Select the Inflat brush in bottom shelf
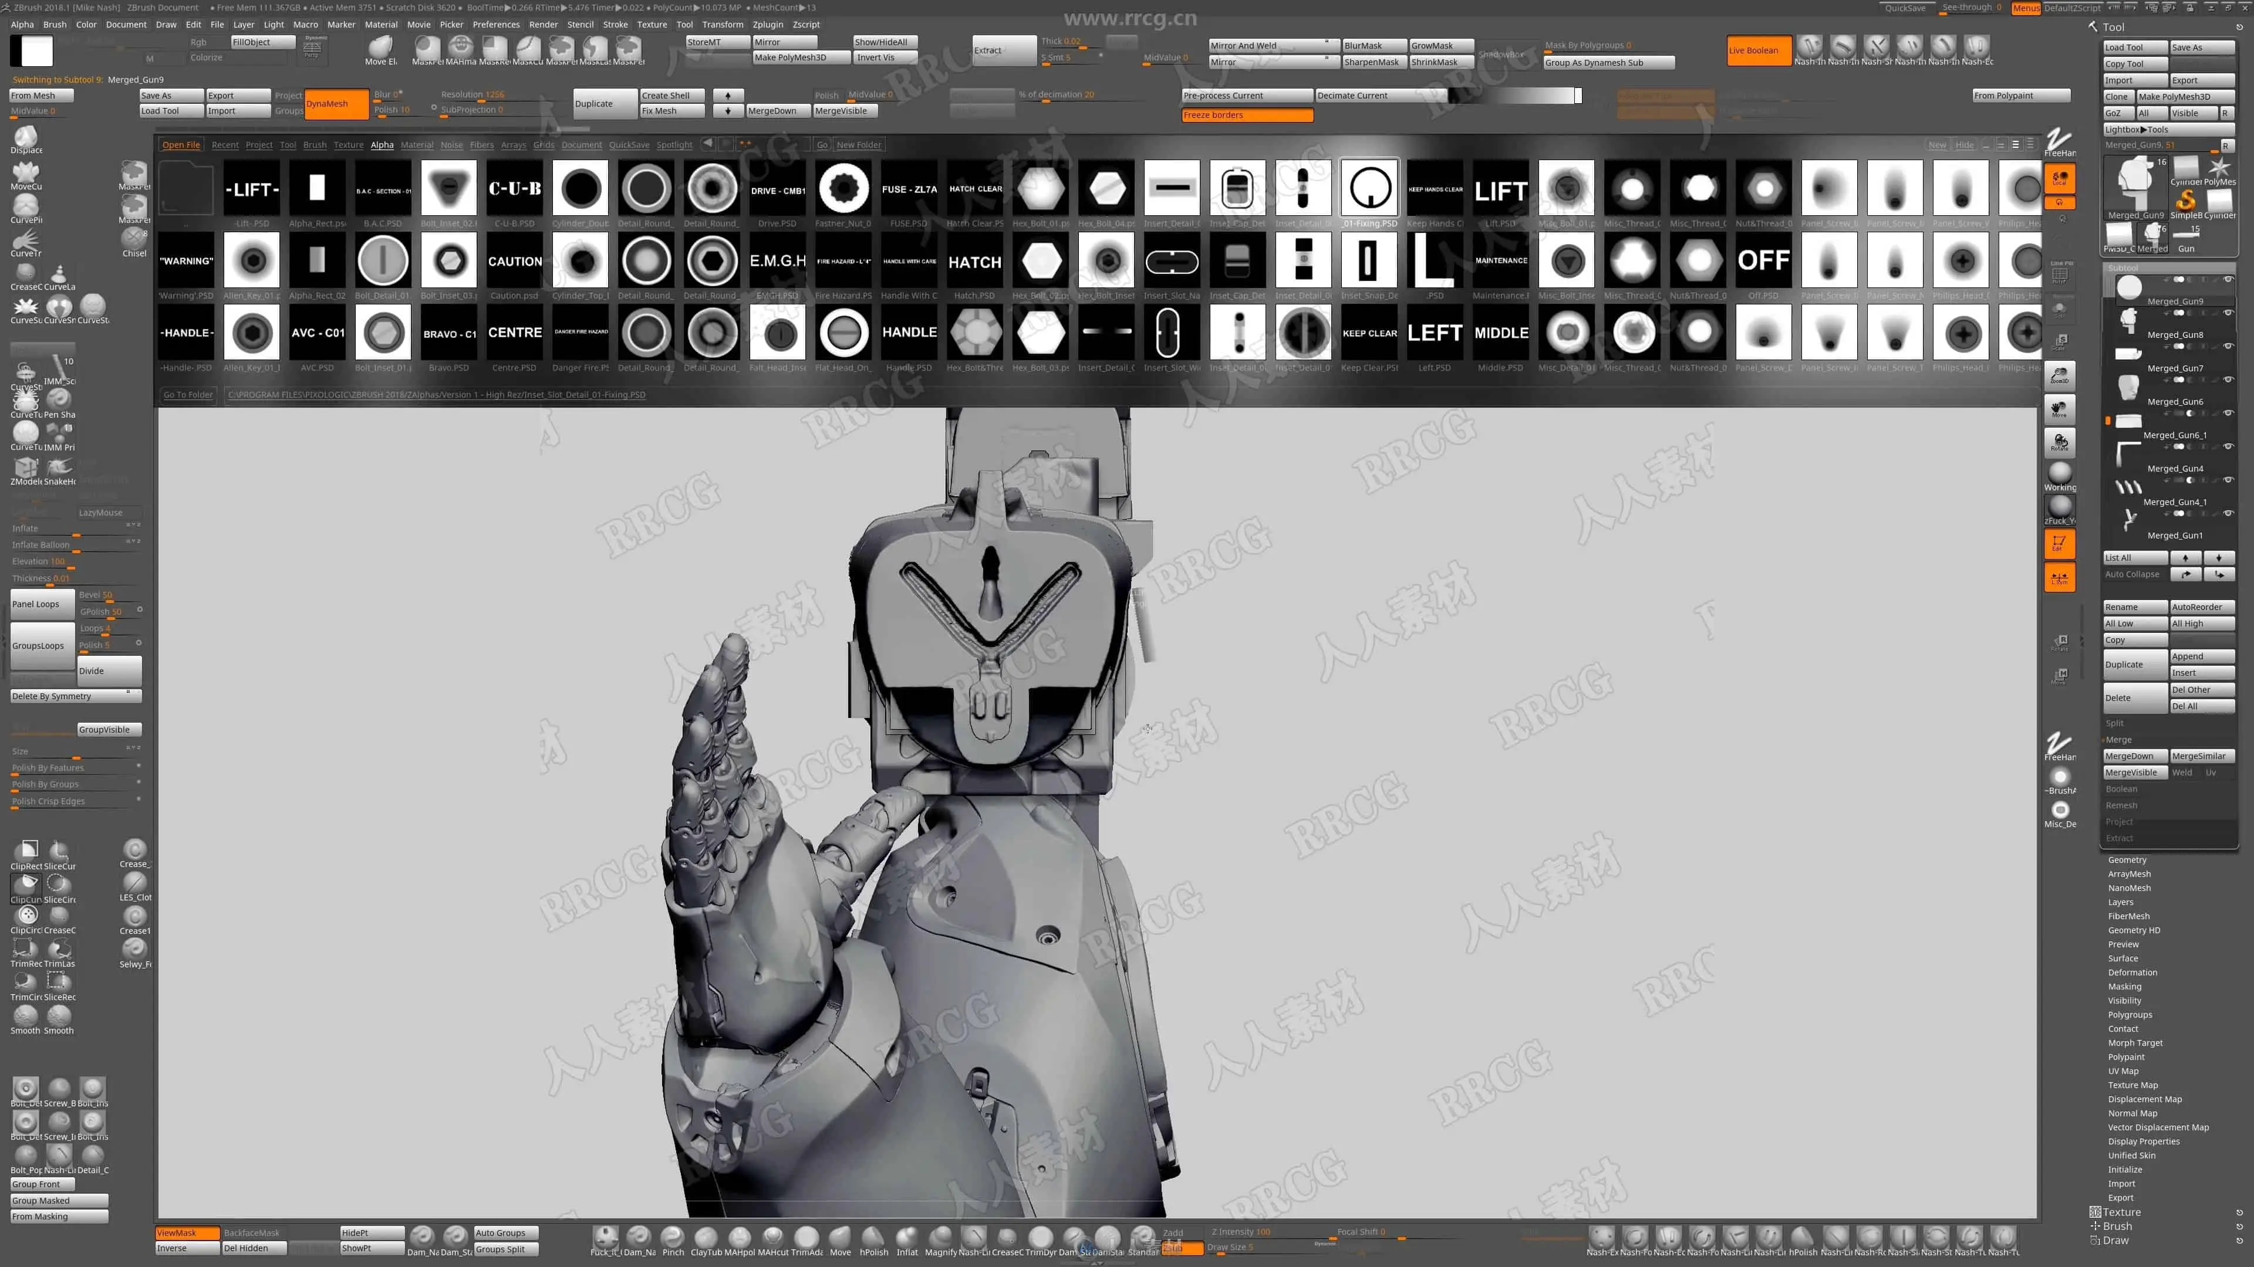Image resolution: width=2254 pixels, height=1267 pixels. (906, 1237)
